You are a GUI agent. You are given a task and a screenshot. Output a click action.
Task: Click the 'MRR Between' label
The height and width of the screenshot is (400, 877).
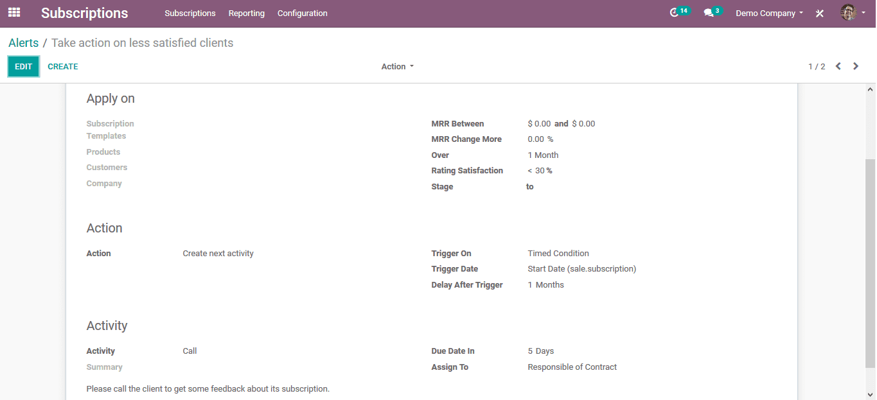pos(458,124)
